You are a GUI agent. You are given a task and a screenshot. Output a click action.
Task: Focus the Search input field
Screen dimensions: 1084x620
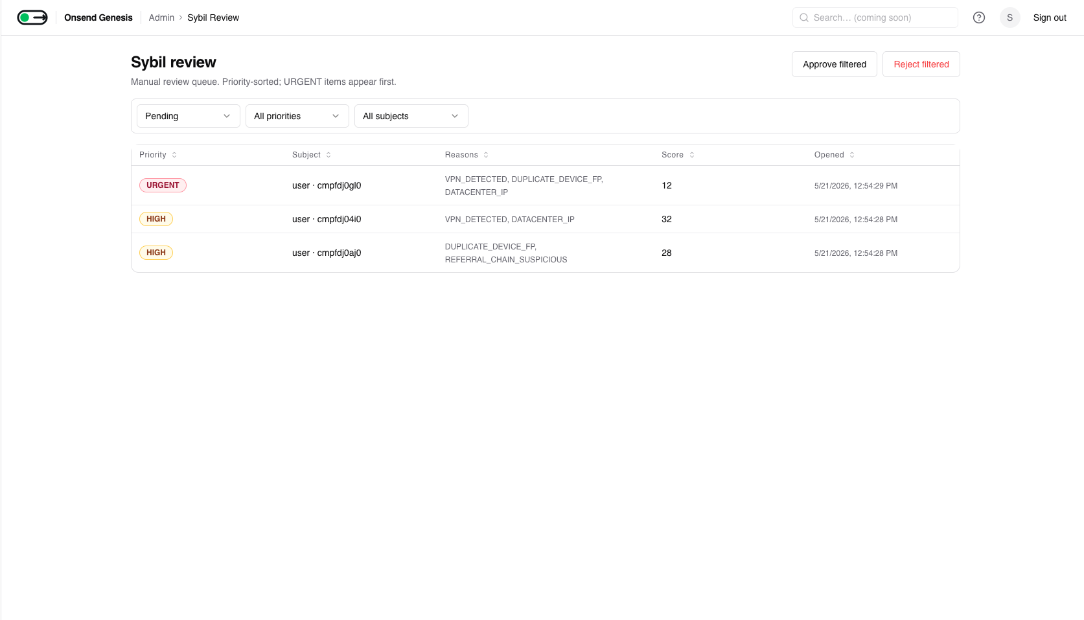pyautogui.click(x=875, y=17)
